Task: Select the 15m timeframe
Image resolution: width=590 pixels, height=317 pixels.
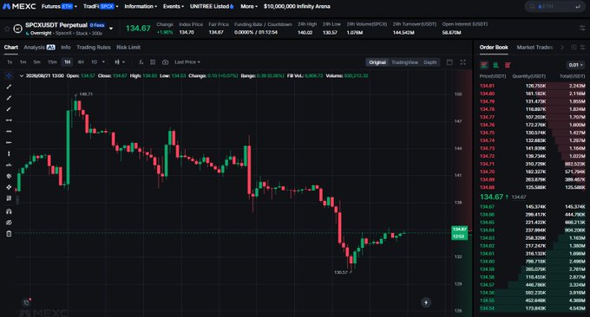Action: 52,62
